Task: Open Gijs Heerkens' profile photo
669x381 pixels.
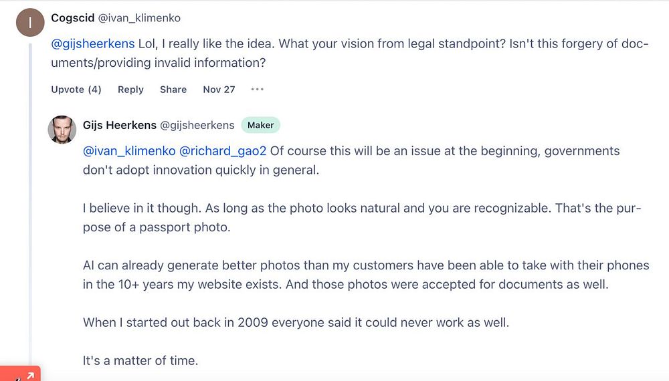Action: [62, 130]
